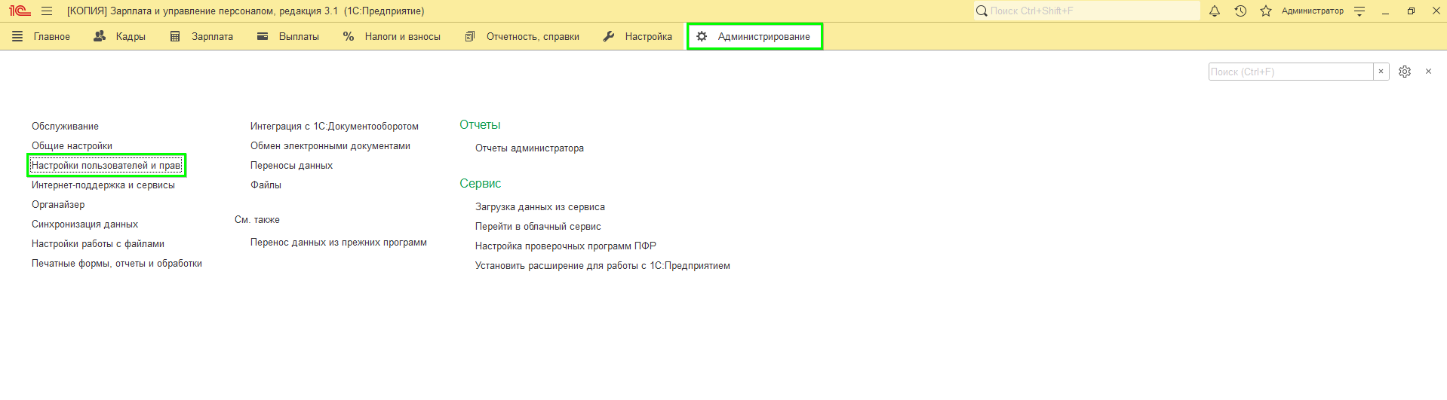Close the Администрирование section panel
Screen dimensions: 1447x400
coord(1428,72)
